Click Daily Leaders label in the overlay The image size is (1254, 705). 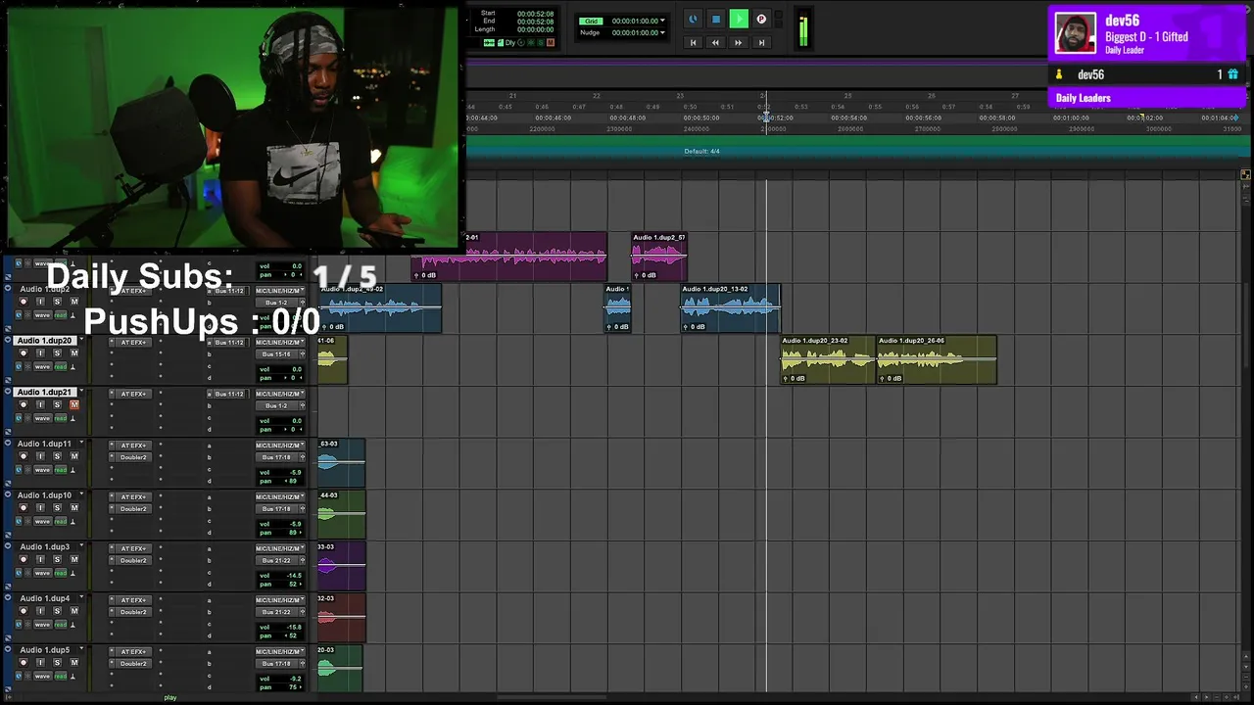[1083, 98]
